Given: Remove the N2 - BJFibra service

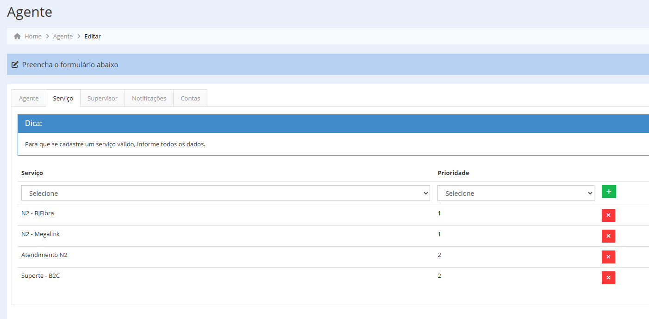Looking at the screenshot, I should (608, 215).
